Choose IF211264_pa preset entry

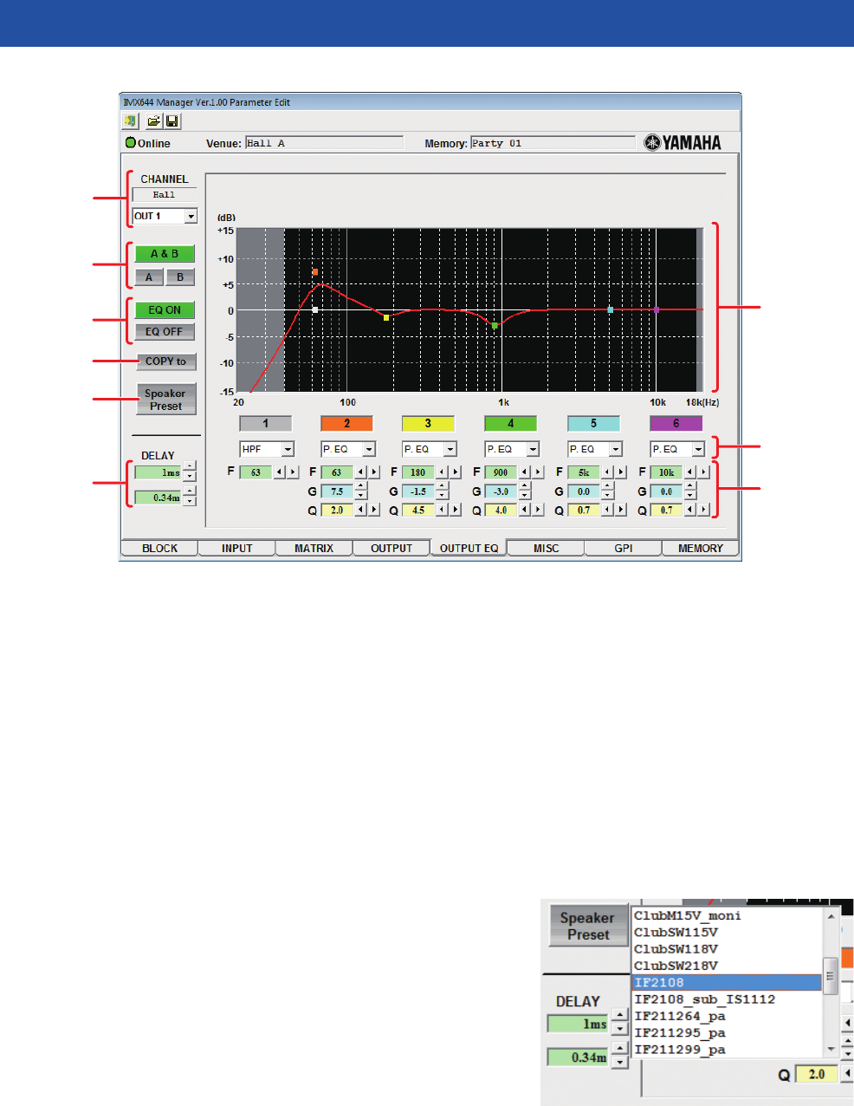[726, 1016]
